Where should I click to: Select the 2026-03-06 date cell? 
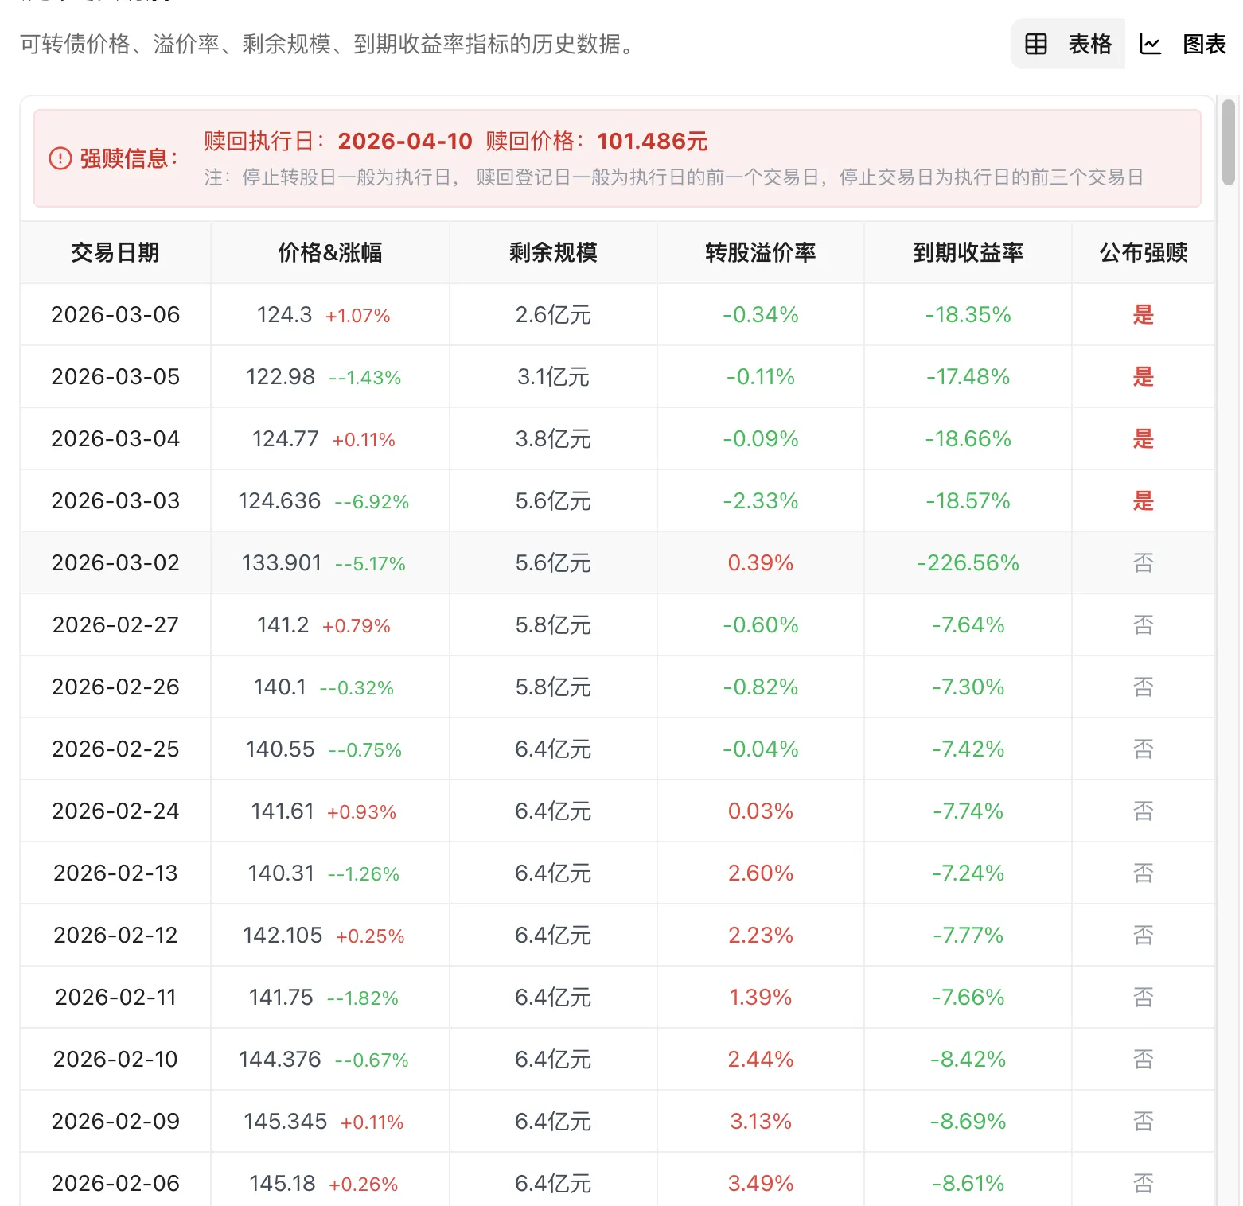point(115,315)
